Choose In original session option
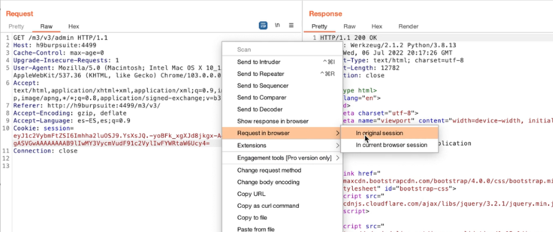Image resolution: width=553 pixels, height=232 pixels. coord(390,133)
